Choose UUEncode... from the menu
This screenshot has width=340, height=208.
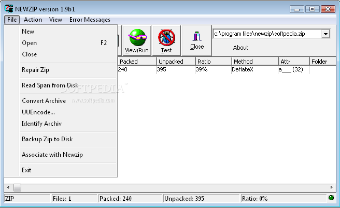68,112
